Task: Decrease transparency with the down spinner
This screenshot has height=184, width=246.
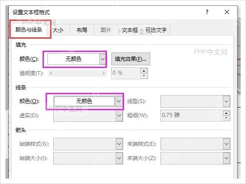Action: point(144,76)
